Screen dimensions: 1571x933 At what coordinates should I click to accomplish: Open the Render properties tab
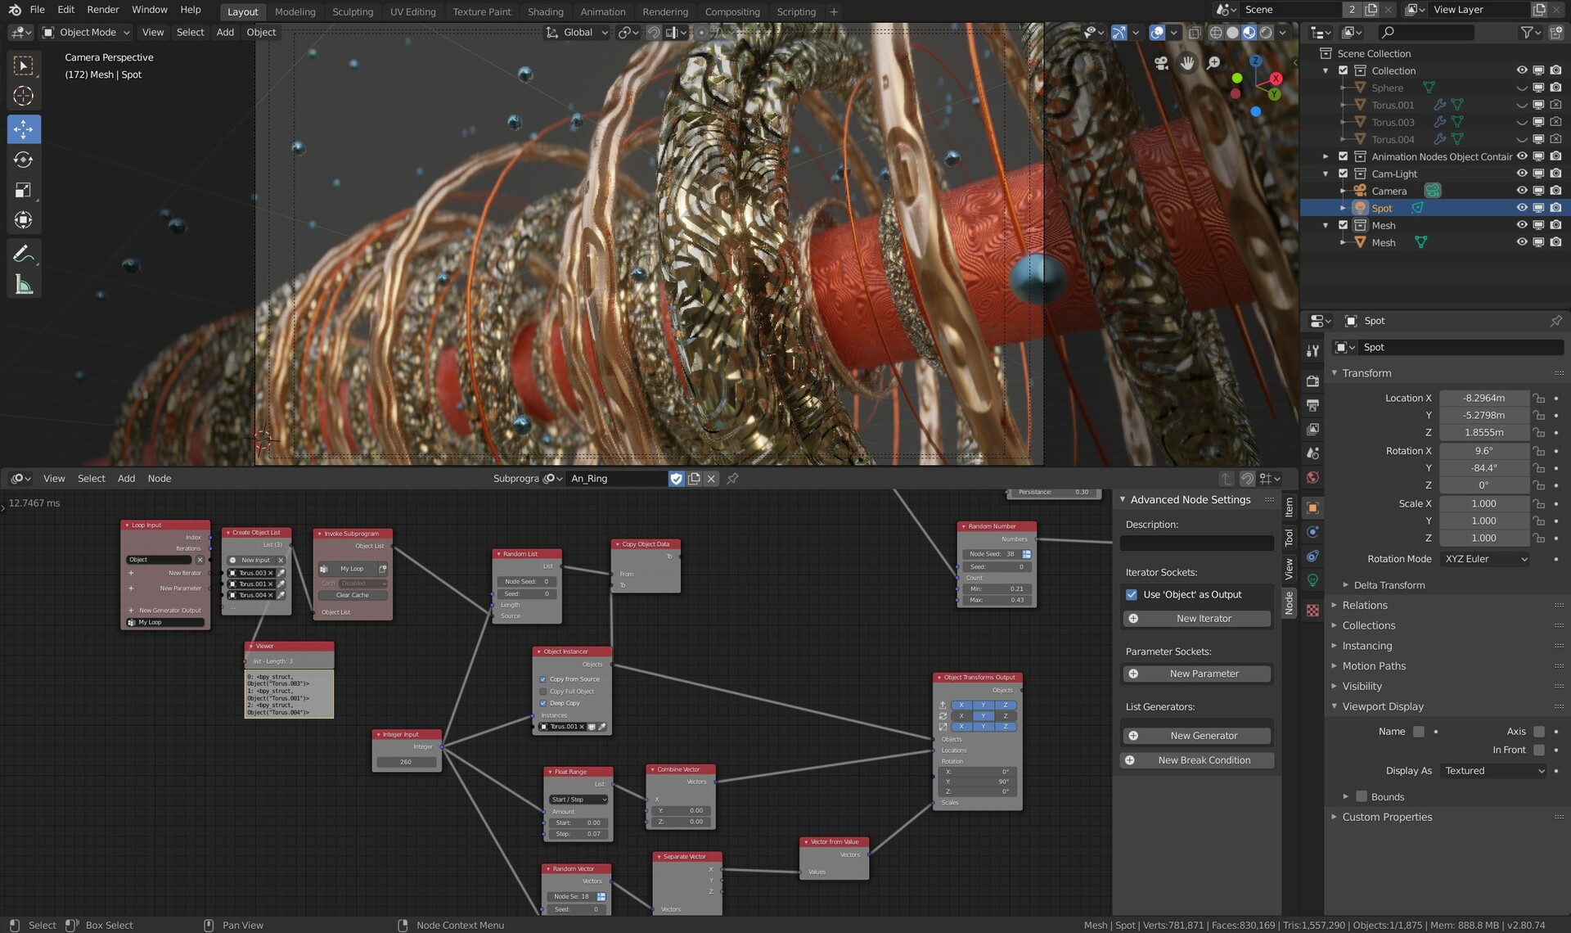point(1312,381)
